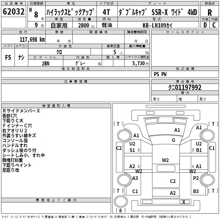Click the note 各部C穴
This screenshot has width=220, height=220.
(10, 116)
